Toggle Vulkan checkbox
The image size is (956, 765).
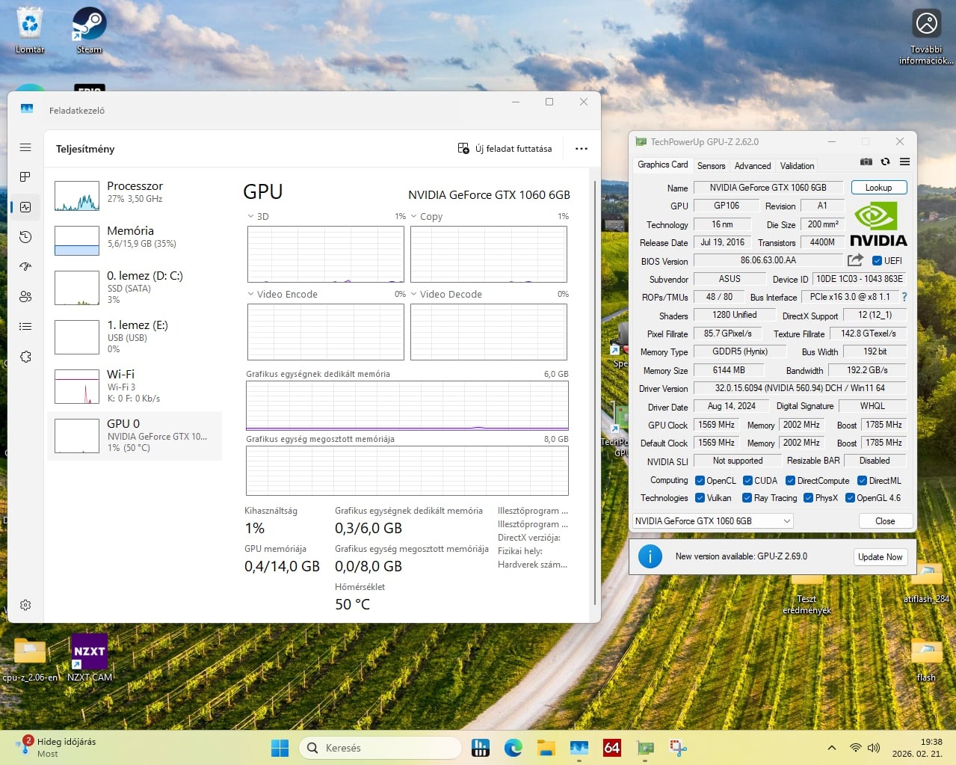point(700,498)
